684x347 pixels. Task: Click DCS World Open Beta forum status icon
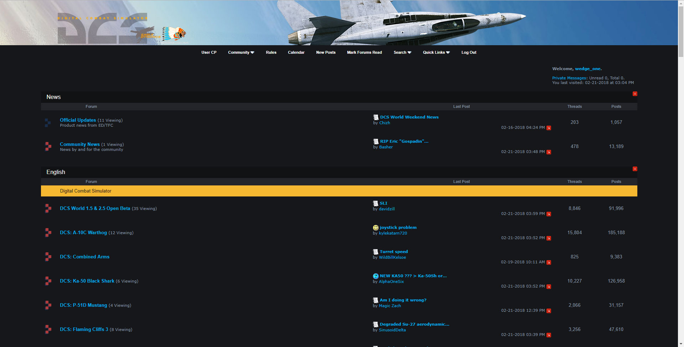(x=48, y=208)
